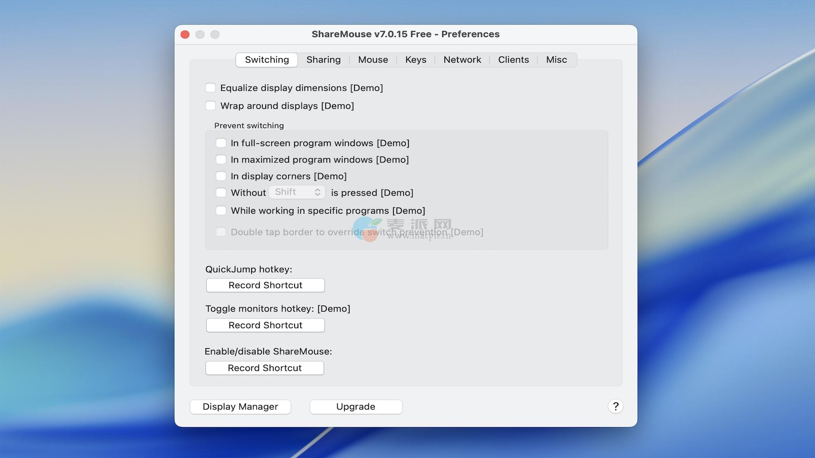Tick In display corners checkbox

221,176
